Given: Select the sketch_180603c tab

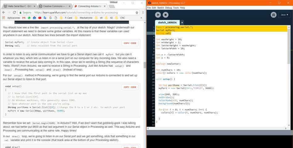Looking at the screenshot, I should [x=167, y=23].
